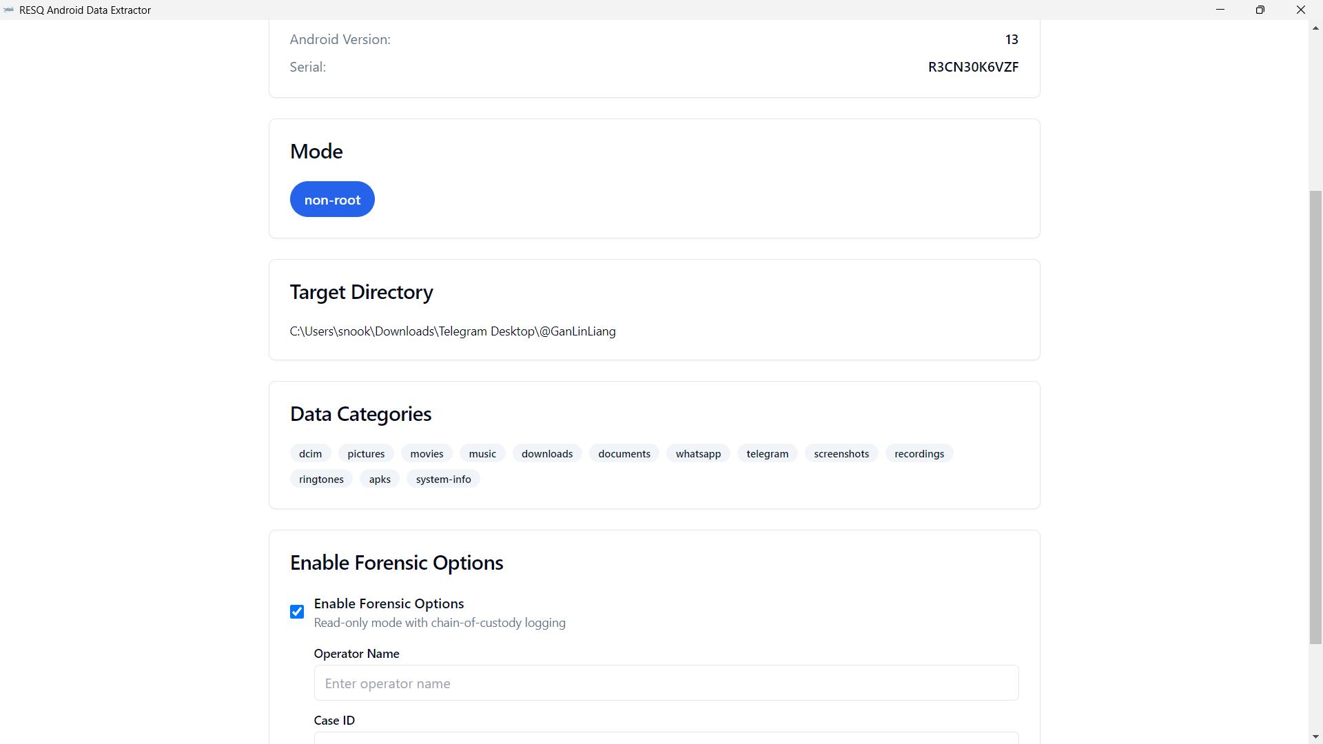Viewport: 1323px width, 744px height.
Task: Click the scrollbar up arrow
Action: (x=1315, y=28)
